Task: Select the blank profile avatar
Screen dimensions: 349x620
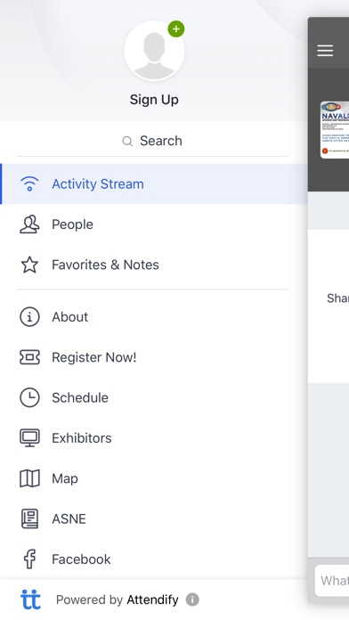Action: point(154,51)
